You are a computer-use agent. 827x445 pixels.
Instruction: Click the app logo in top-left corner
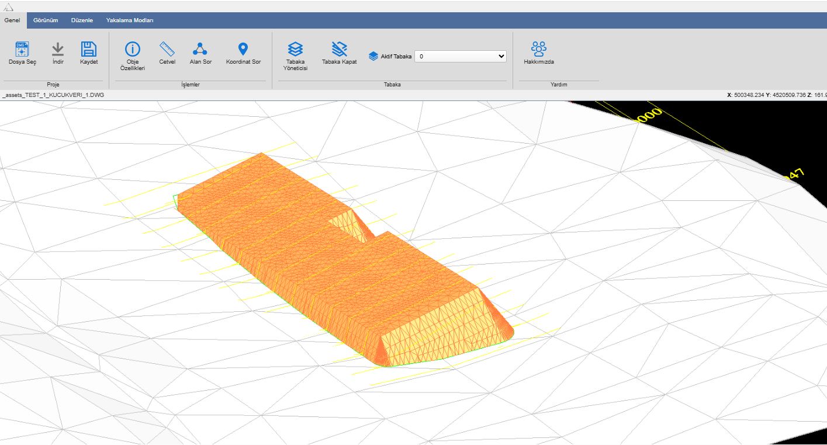pos(8,6)
